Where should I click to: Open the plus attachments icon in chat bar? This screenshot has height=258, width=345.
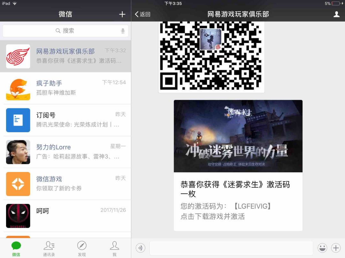point(336,248)
